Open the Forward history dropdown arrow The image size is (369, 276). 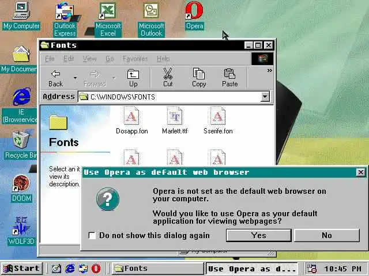[114, 78]
